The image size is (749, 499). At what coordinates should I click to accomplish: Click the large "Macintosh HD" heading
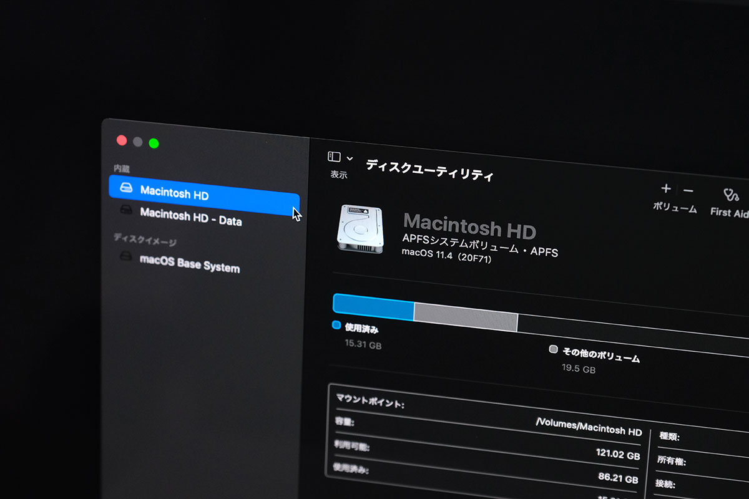[x=469, y=226]
